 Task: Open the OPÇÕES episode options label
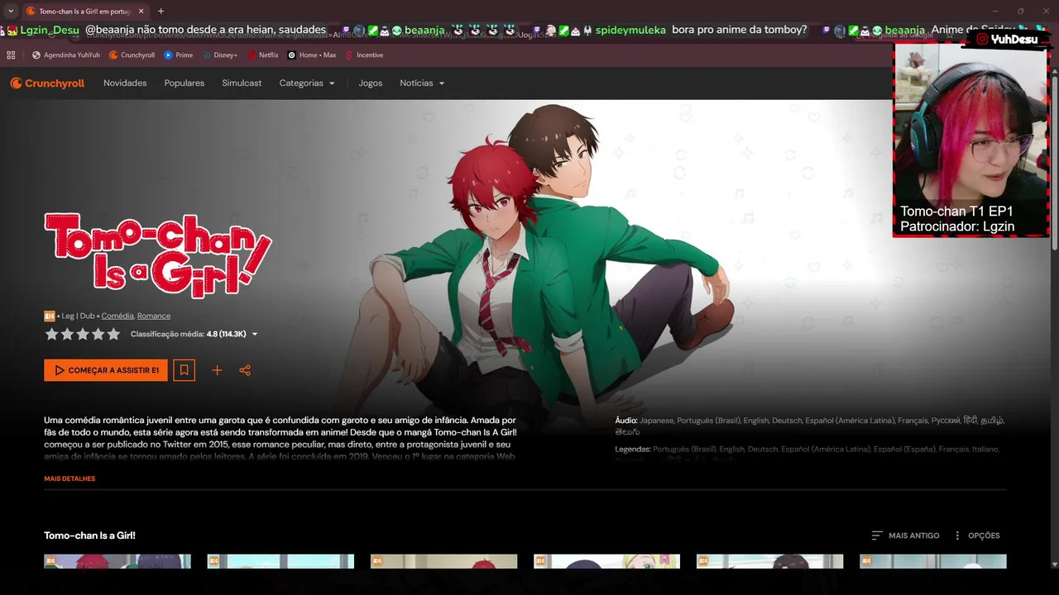coord(984,535)
